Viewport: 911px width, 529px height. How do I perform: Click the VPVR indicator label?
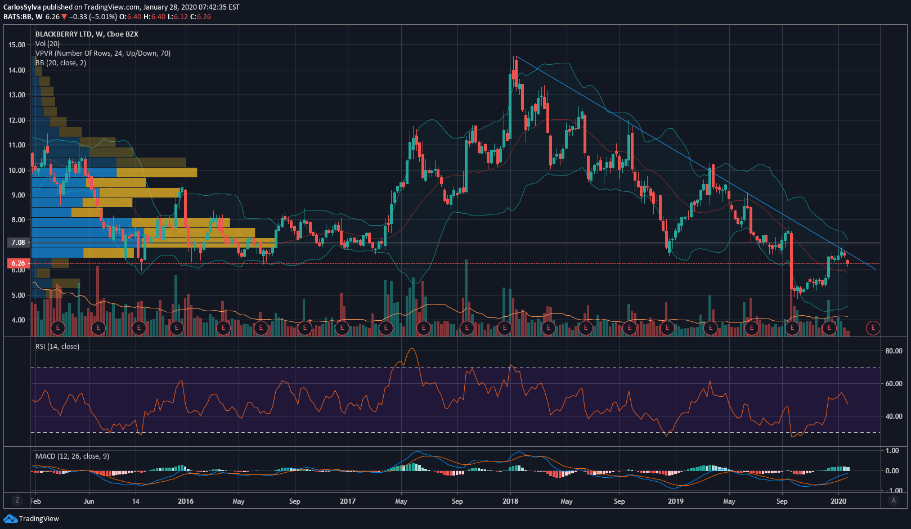pos(103,53)
